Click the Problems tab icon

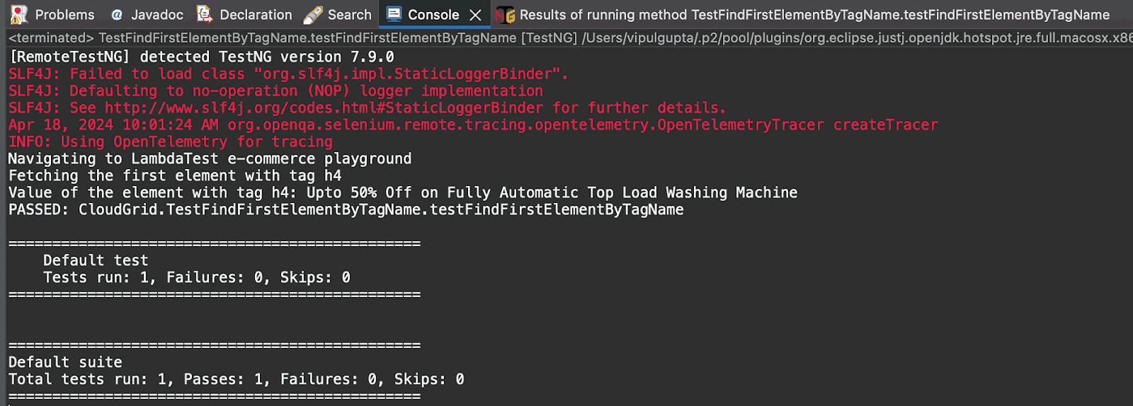(x=19, y=14)
